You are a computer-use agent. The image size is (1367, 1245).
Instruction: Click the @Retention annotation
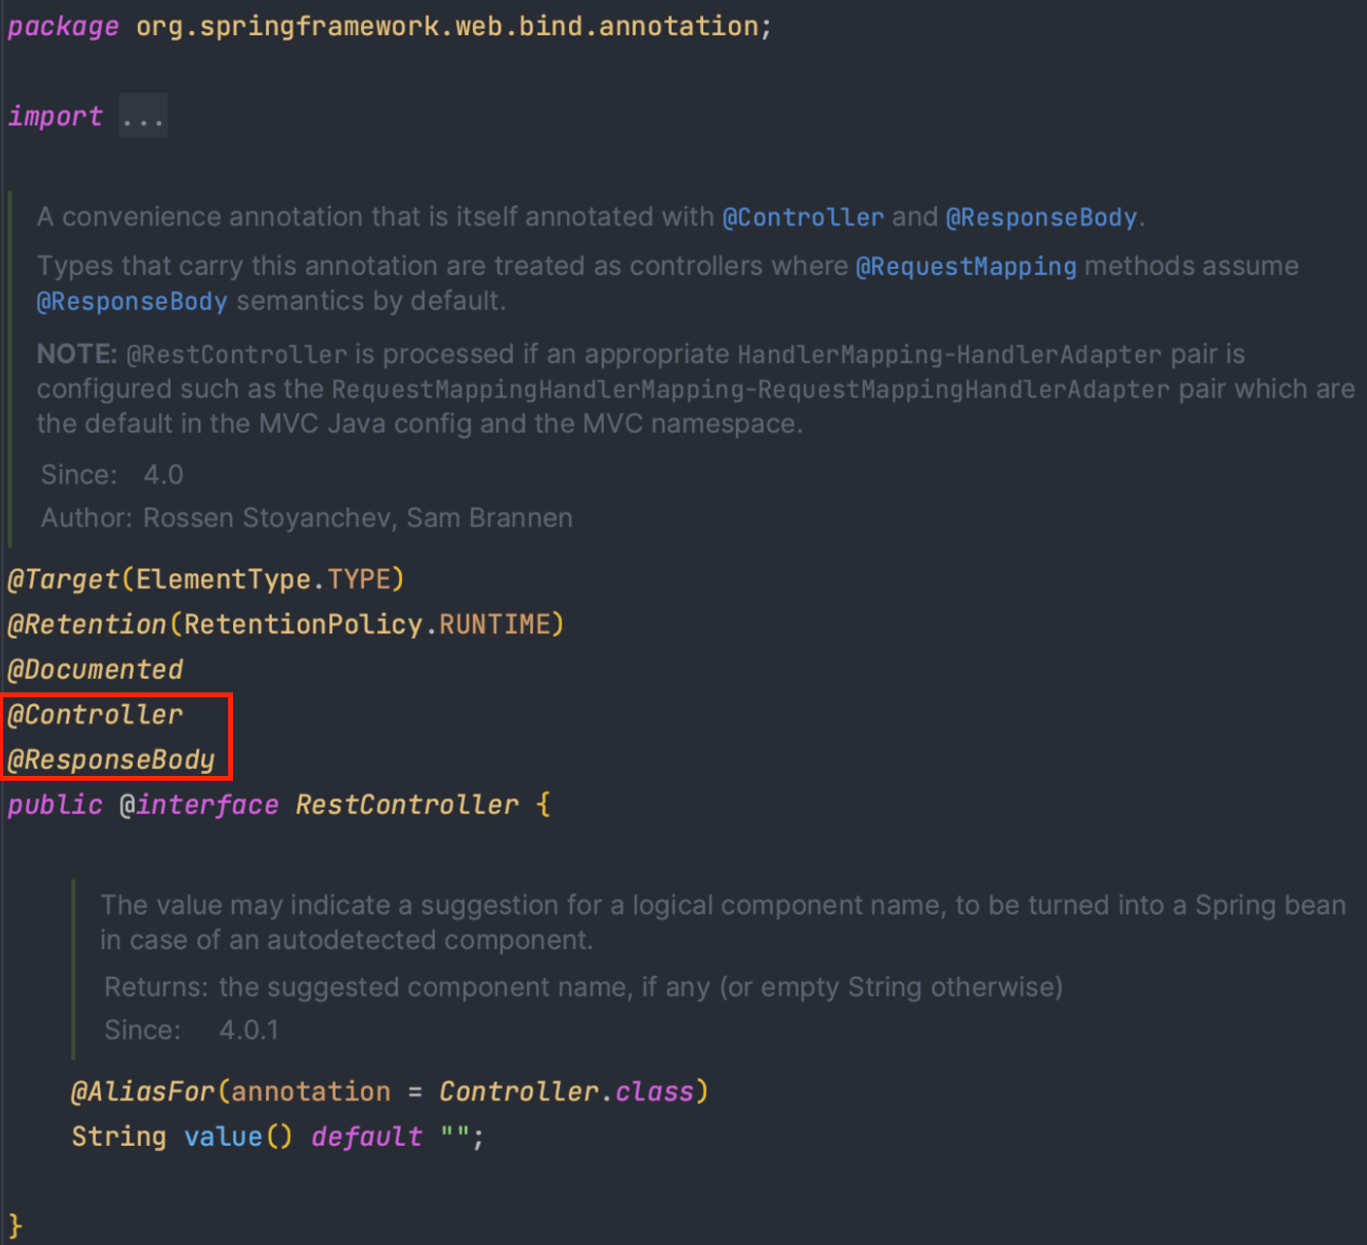87,624
